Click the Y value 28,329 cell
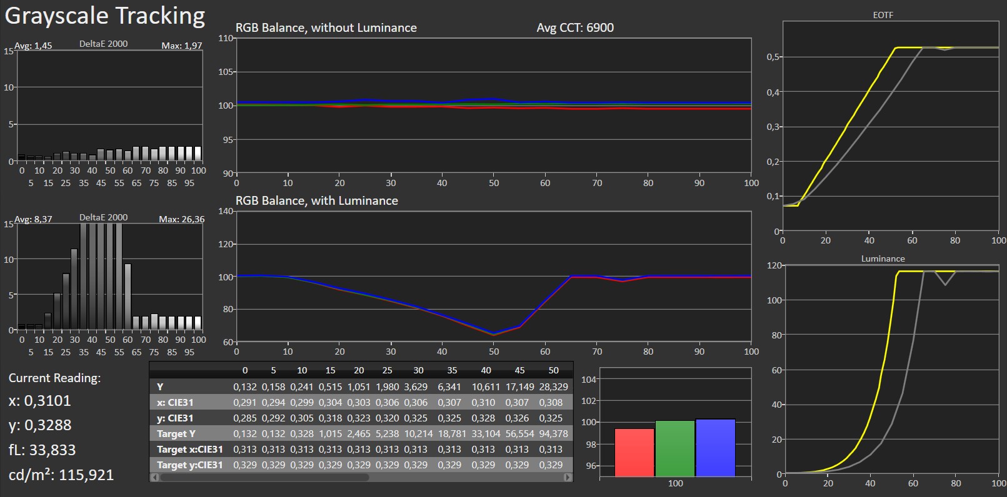The image size is (1007, 497). pyautogui.click(x=553, y=387)
